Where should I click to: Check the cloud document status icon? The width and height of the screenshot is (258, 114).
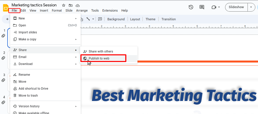point(78,5)
